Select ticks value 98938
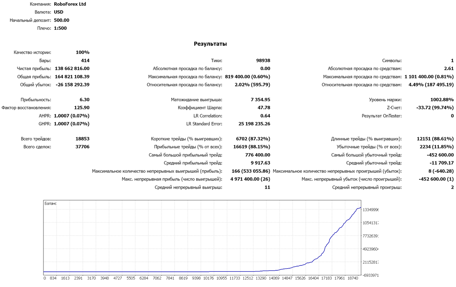Viewport: 456px width, 287px height. (x=263, y=61)
